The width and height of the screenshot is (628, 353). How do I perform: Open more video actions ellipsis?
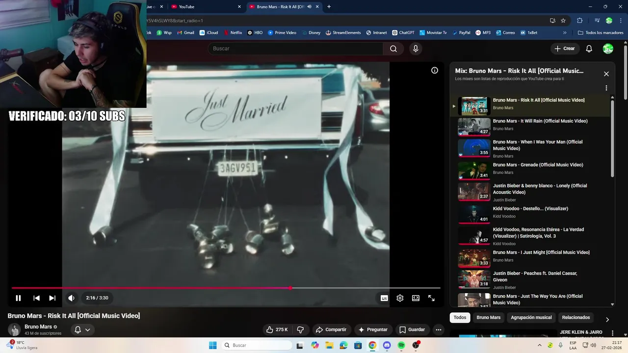tap(439, 329)
